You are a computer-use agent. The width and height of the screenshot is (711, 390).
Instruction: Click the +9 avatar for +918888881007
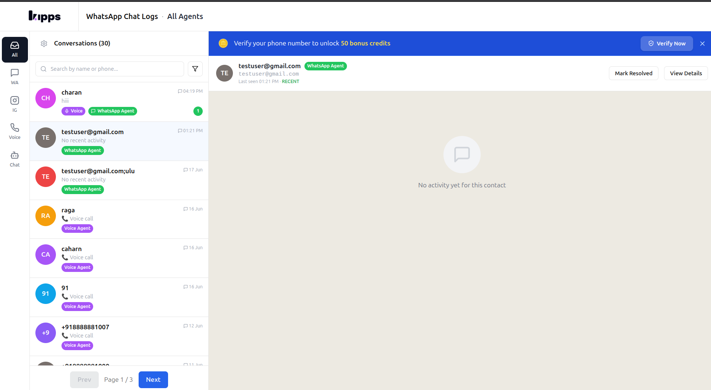click(x=45, y=333)
